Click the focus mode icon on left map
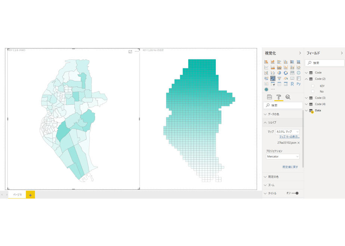Screen dimensions: 345x246 pos(130,51)
